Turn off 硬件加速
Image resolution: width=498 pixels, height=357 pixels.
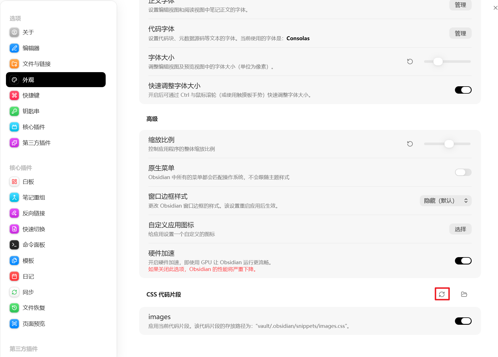click(x=463, y=261)
